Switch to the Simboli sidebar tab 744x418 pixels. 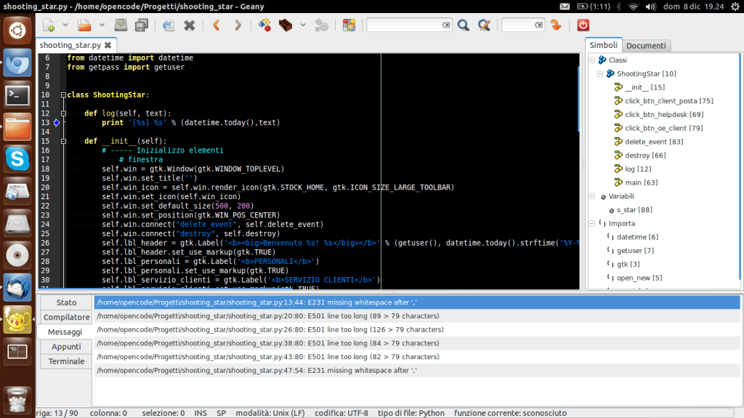coord(603,45)
